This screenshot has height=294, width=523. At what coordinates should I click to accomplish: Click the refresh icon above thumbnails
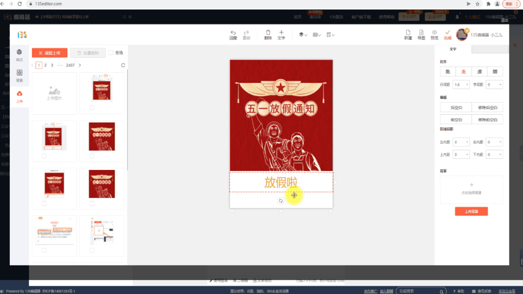123,65
